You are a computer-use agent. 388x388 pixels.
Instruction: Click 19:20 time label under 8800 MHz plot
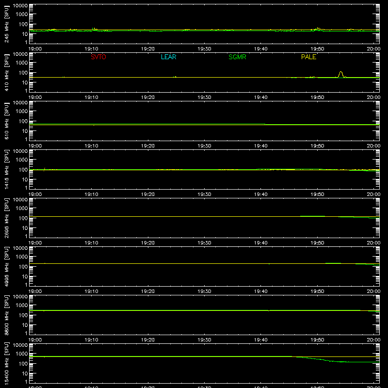148,340
